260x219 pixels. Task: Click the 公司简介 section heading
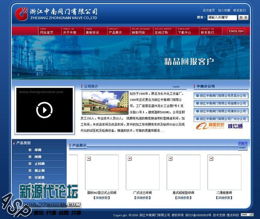click(x=91, y=86)
